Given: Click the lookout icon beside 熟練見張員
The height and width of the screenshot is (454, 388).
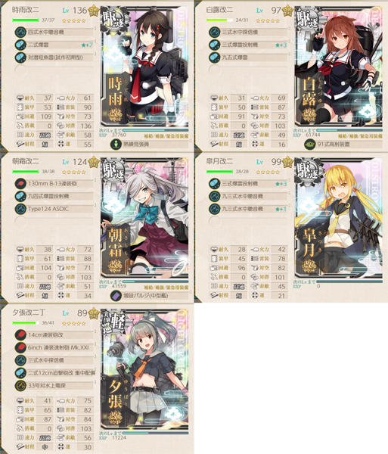Looking at the screenshot, I should click(x=116, y=145).
